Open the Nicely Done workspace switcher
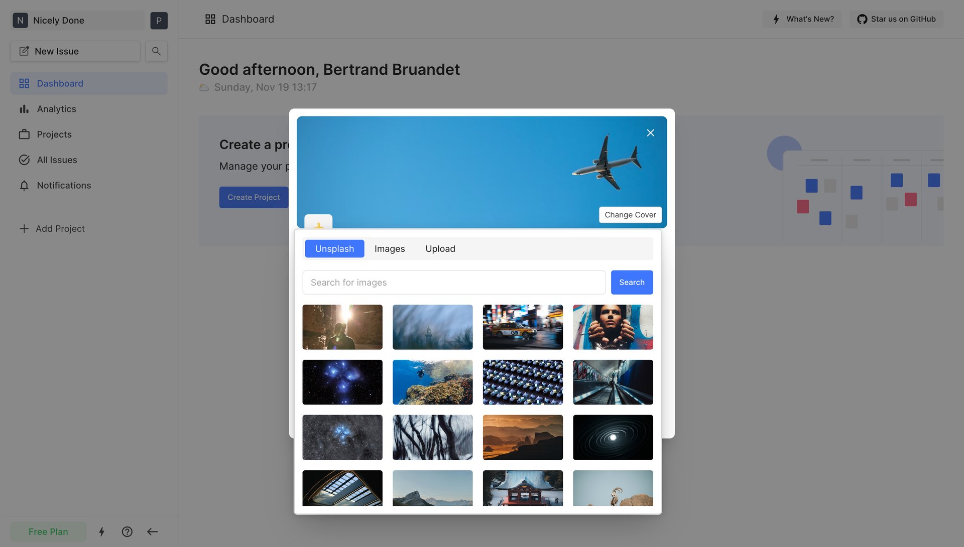Viewport: 964px width, 547px height. coord(78,21)
